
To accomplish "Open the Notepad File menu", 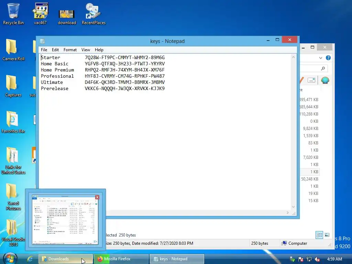I will (44, 50).
